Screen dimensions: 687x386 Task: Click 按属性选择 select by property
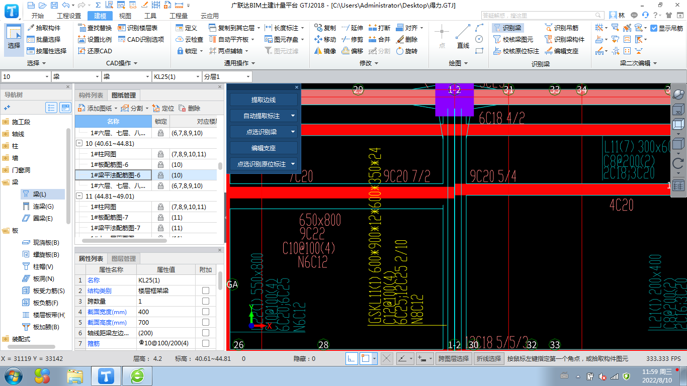47,51
